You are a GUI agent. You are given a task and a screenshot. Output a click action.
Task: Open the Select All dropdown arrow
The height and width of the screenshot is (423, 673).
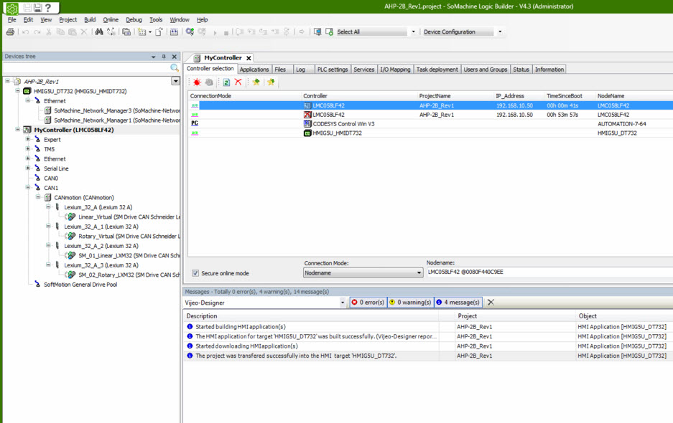click(413, 32)
